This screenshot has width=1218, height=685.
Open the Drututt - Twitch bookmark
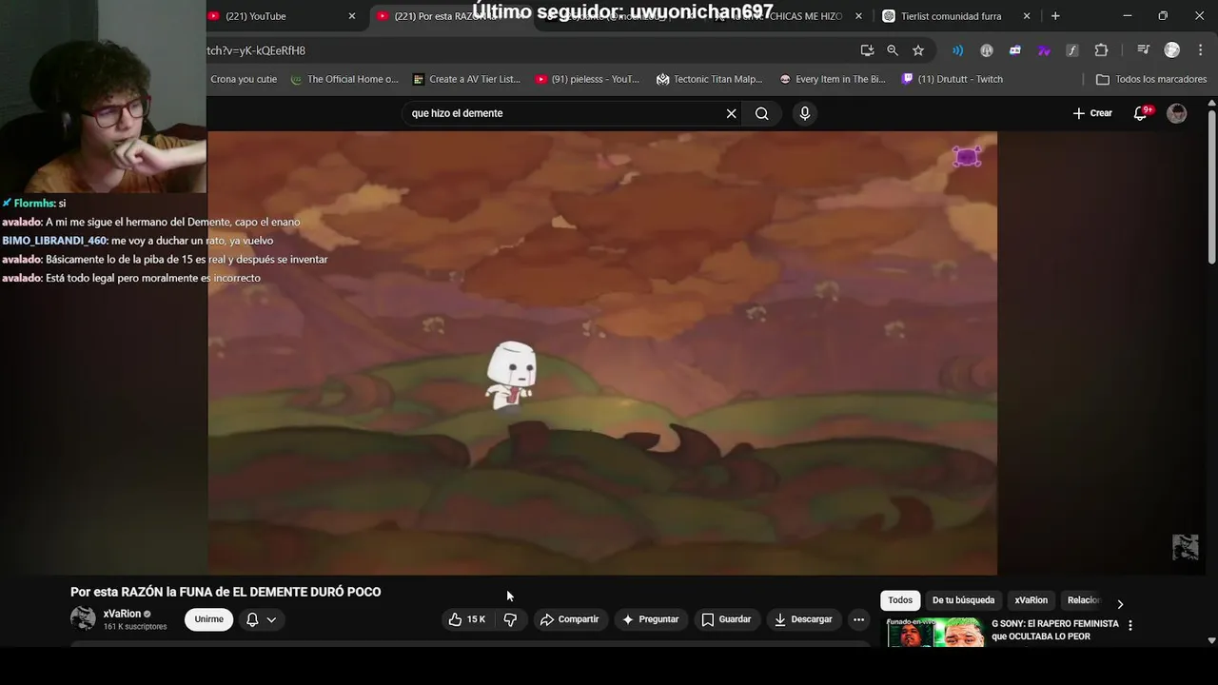pyautogui.click(x=953, y=79)
